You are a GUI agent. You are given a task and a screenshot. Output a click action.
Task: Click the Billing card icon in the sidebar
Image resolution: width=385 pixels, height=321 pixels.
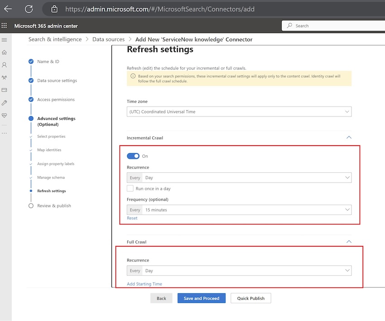coord(5,90)
